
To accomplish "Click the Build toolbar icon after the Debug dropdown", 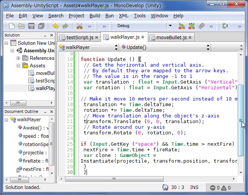I will coord(181,26).
